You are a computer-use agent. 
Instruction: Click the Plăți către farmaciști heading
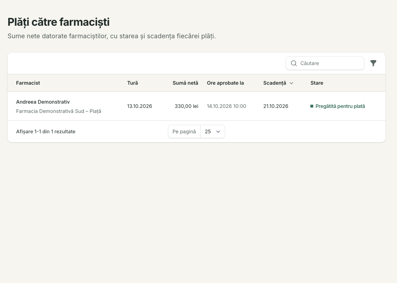pos(58,22)
